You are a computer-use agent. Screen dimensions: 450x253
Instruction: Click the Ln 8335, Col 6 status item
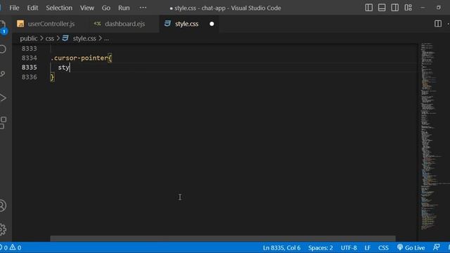point(281,247)
